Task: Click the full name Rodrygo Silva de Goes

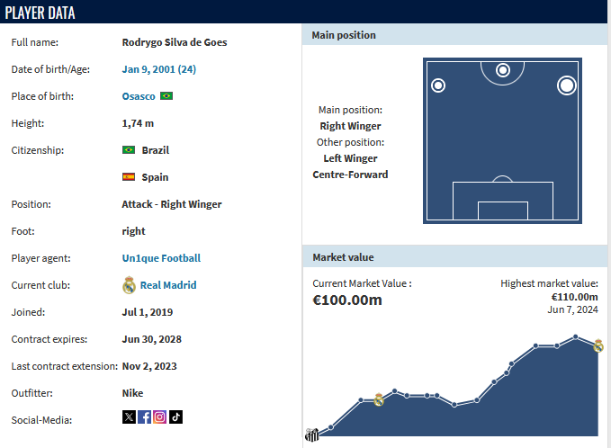Action: pos(175,42)
